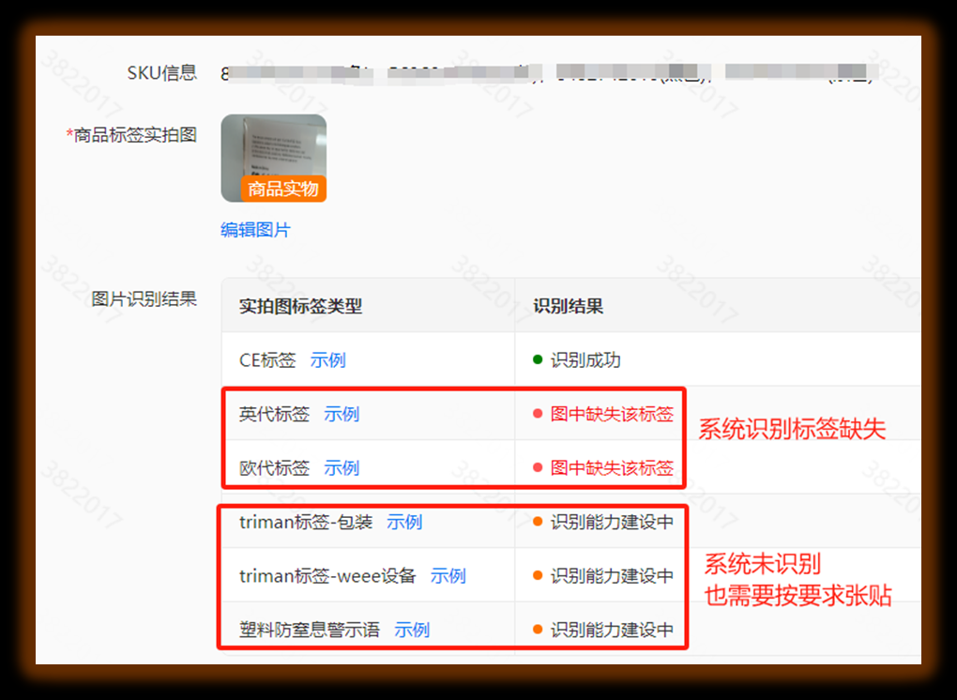Click orange status dot in 塑料防窒息警示语 row
Viewport: 957px width, 700px height.
pos(538,630)
